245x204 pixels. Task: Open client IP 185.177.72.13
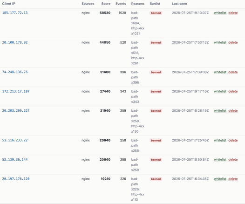(x=15, y=13)
